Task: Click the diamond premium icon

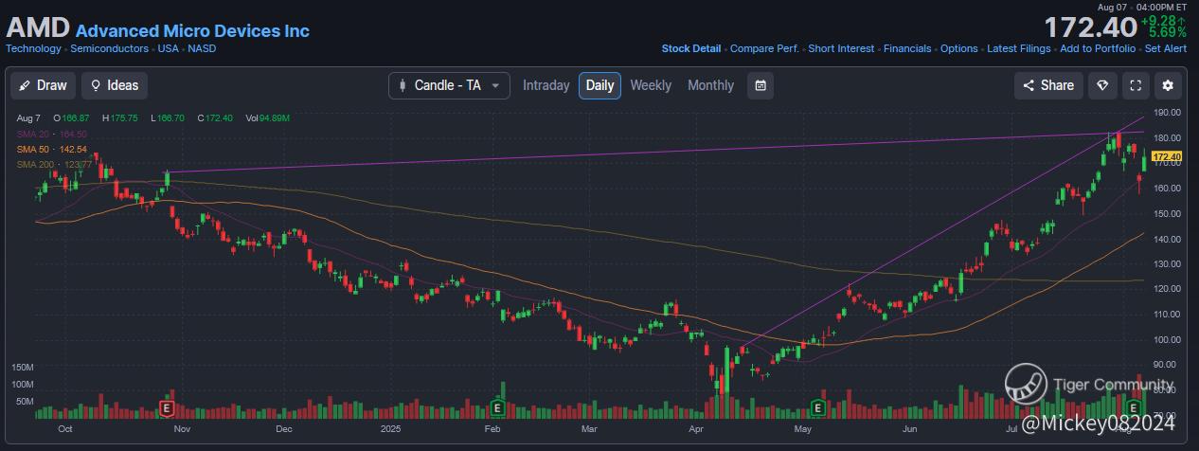Action: pos(1101,85)
